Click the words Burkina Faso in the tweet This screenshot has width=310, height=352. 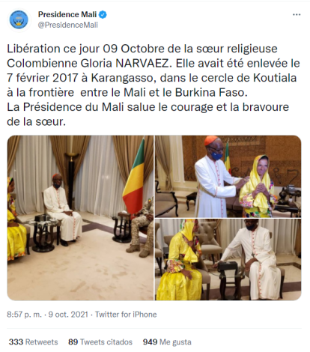211,92
